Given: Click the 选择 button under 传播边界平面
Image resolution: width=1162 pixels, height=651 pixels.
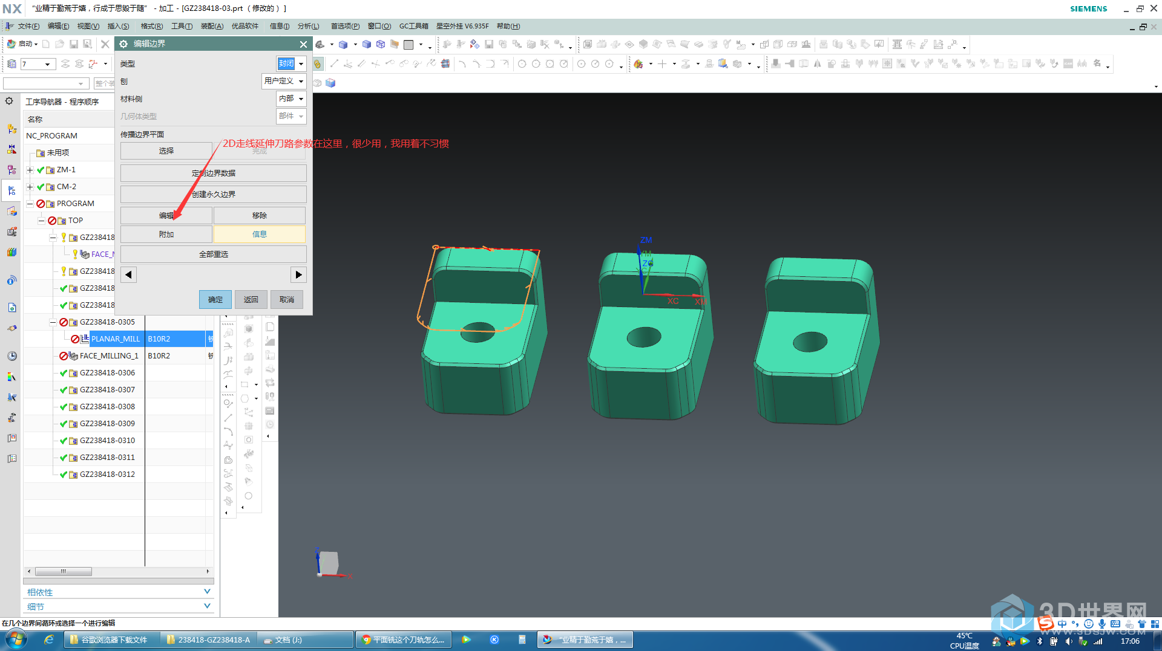Looking at the screenshot, I should pyautogui.click(x=166, y=151).
